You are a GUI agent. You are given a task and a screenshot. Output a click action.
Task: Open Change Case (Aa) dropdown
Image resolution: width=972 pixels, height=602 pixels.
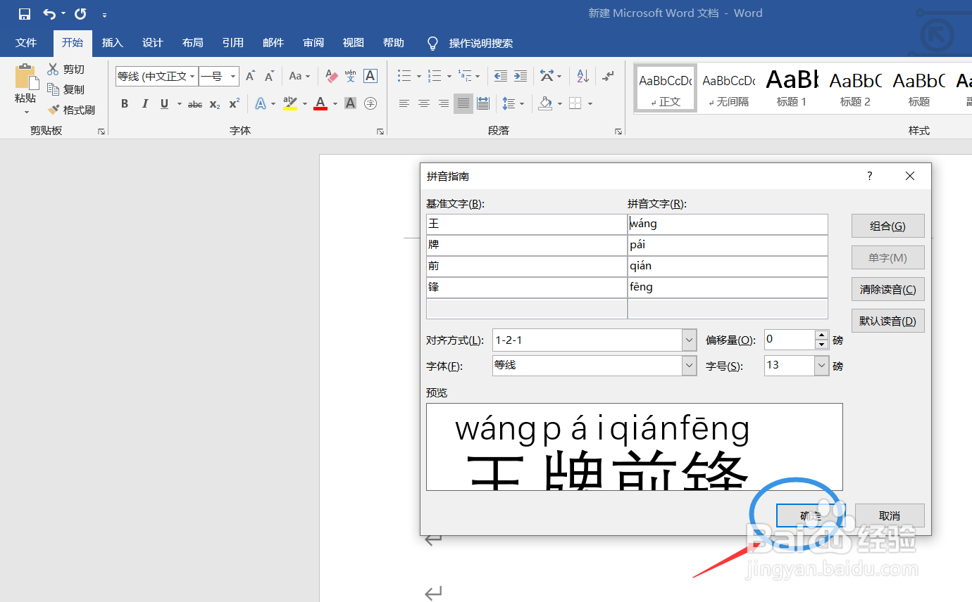pyautogui.click(x=299, y=76)
